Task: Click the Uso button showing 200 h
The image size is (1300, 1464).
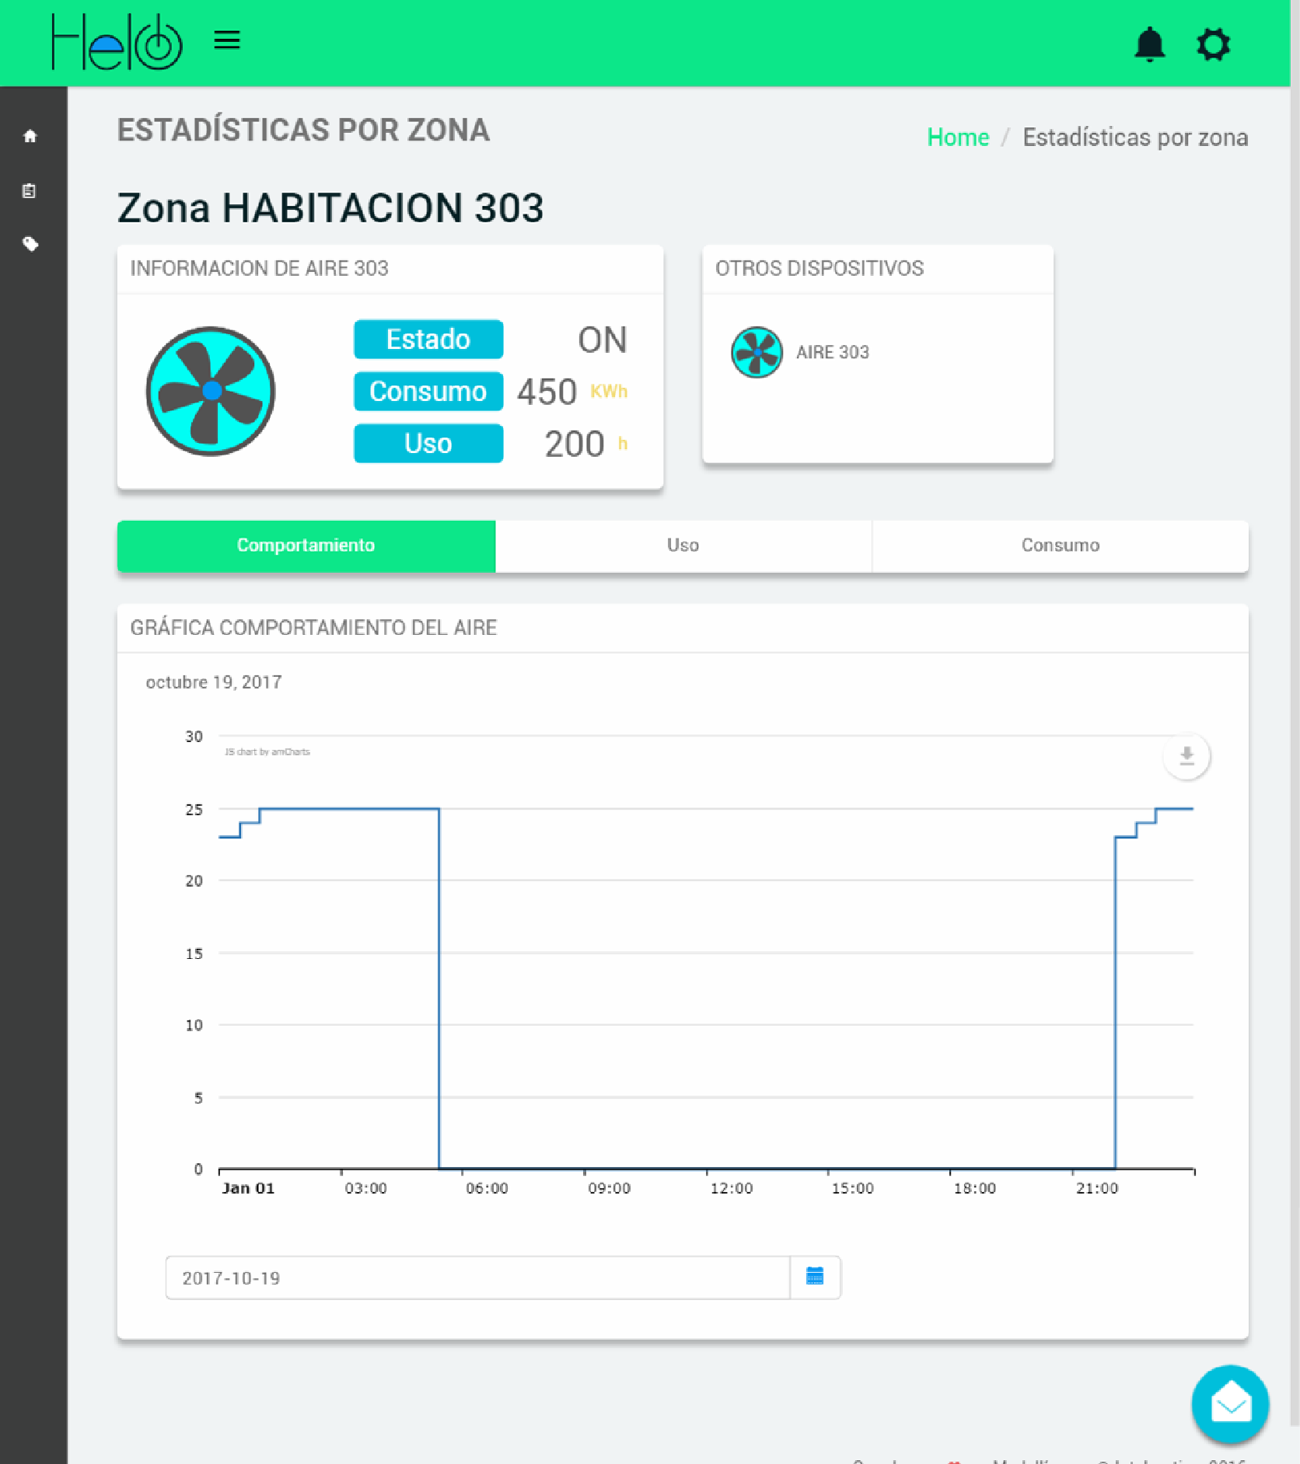Action: click(428, 443)
